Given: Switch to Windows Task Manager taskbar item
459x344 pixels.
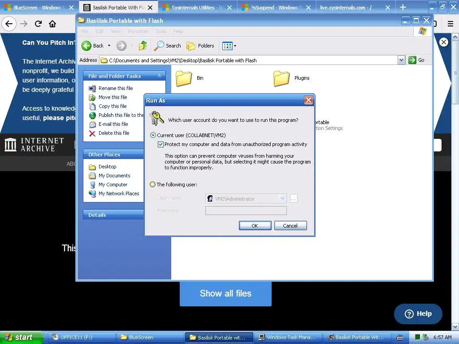Looking at the screenshot, I should pyautogui.click(x=287, y=337).
